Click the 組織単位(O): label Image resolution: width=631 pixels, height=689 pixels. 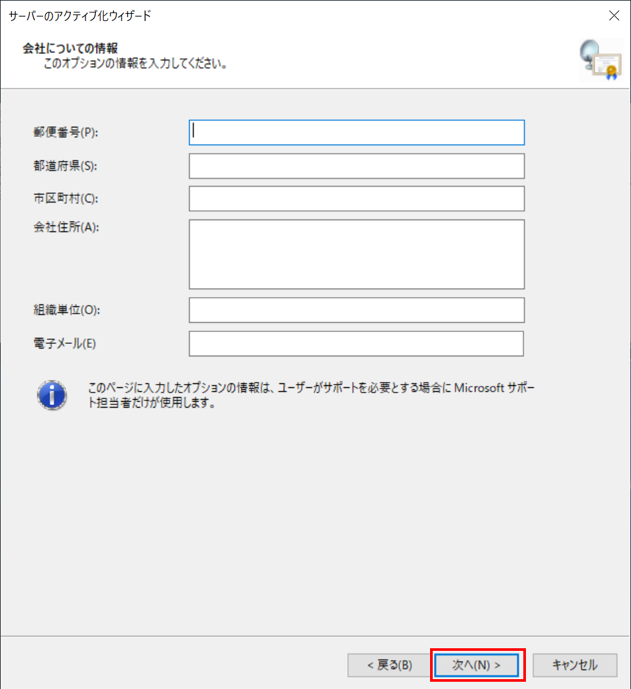tap(67, 310)
